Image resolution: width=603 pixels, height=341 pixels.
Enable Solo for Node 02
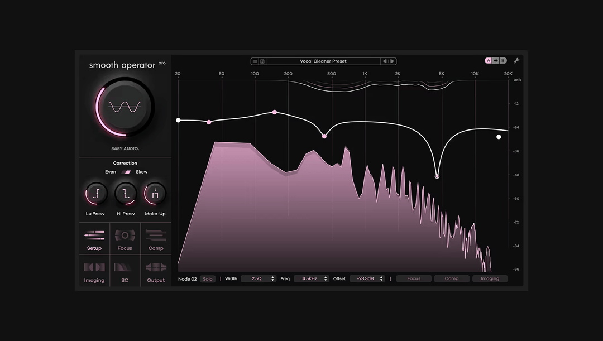point(208,278)
